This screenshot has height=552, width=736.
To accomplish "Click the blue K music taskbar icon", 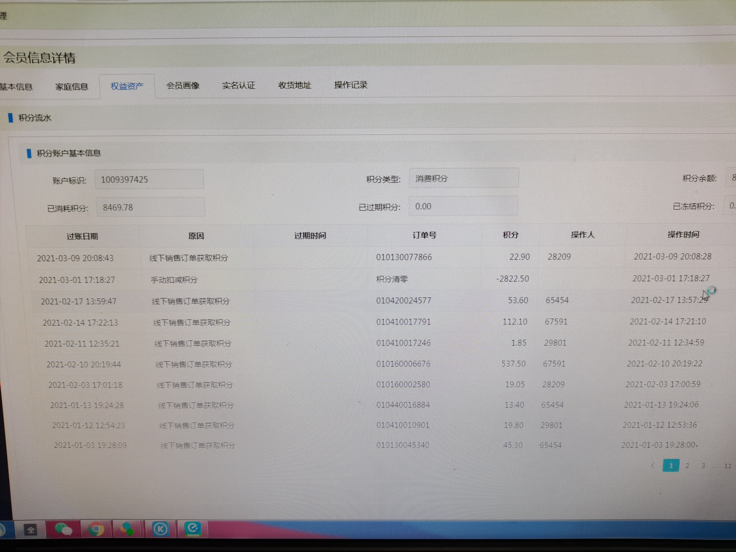I will (160, 529).
